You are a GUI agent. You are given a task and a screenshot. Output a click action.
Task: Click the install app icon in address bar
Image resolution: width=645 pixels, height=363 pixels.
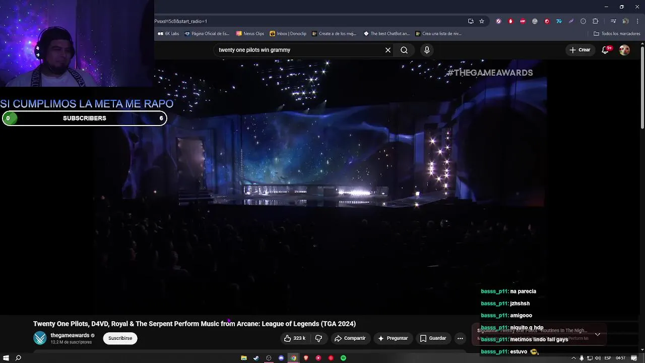[471, 21]
